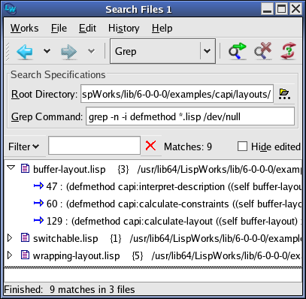Image resolution: width=306 pixels, height=299 pixels.
Task: Select the switchable.lisp file row
Action: pyautogui.click(x=153, y=238)
